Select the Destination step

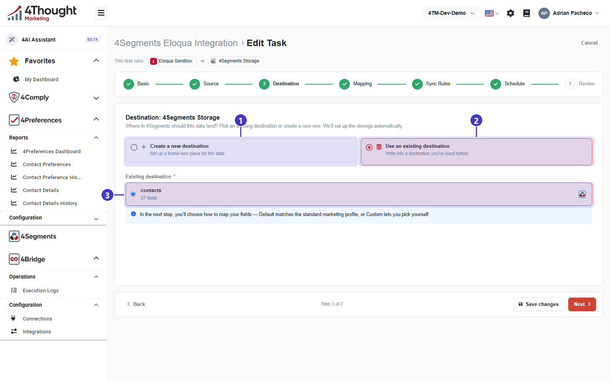pyautogui.click(x=279, y=84)
